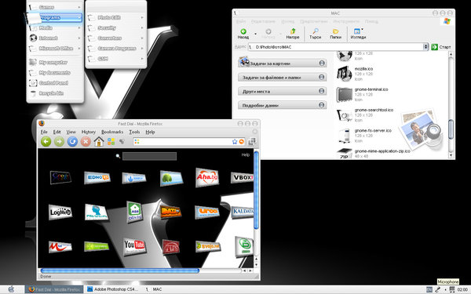
Task: Click the Help link on Fast Dial page
Action: (246, 154)
